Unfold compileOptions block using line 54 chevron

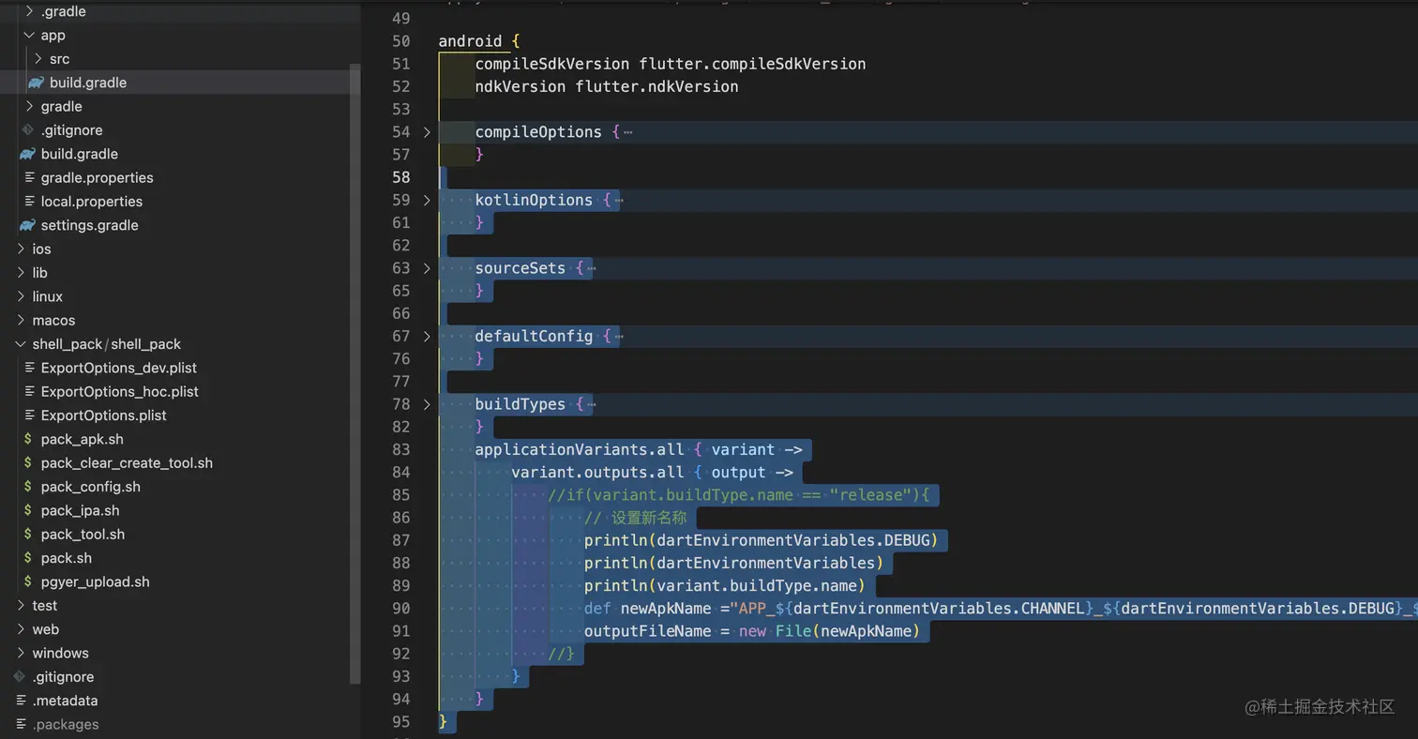tap(427, 132)
